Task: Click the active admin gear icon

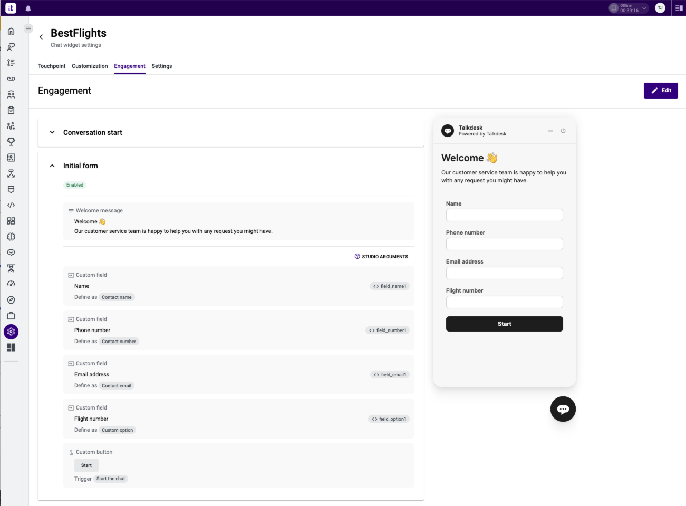Action: [x=11, y=332]
